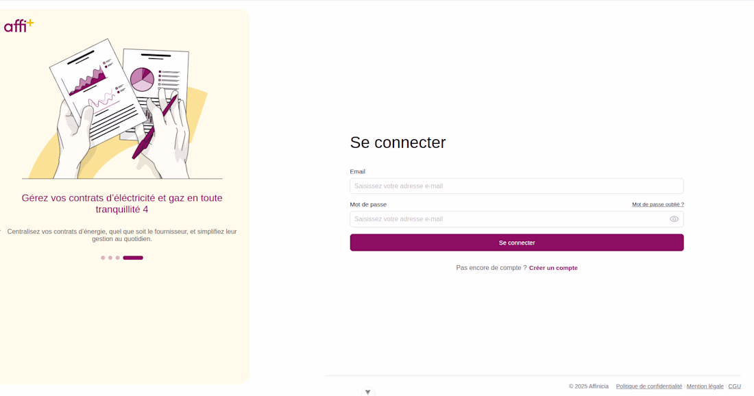754x396 pixels.
Task: Focus the Mot de passe input field
Action: point(516,219)
